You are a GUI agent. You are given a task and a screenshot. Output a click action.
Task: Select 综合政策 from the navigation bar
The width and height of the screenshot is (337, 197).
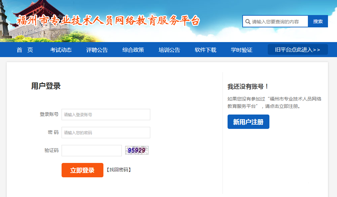click(133, 50)
